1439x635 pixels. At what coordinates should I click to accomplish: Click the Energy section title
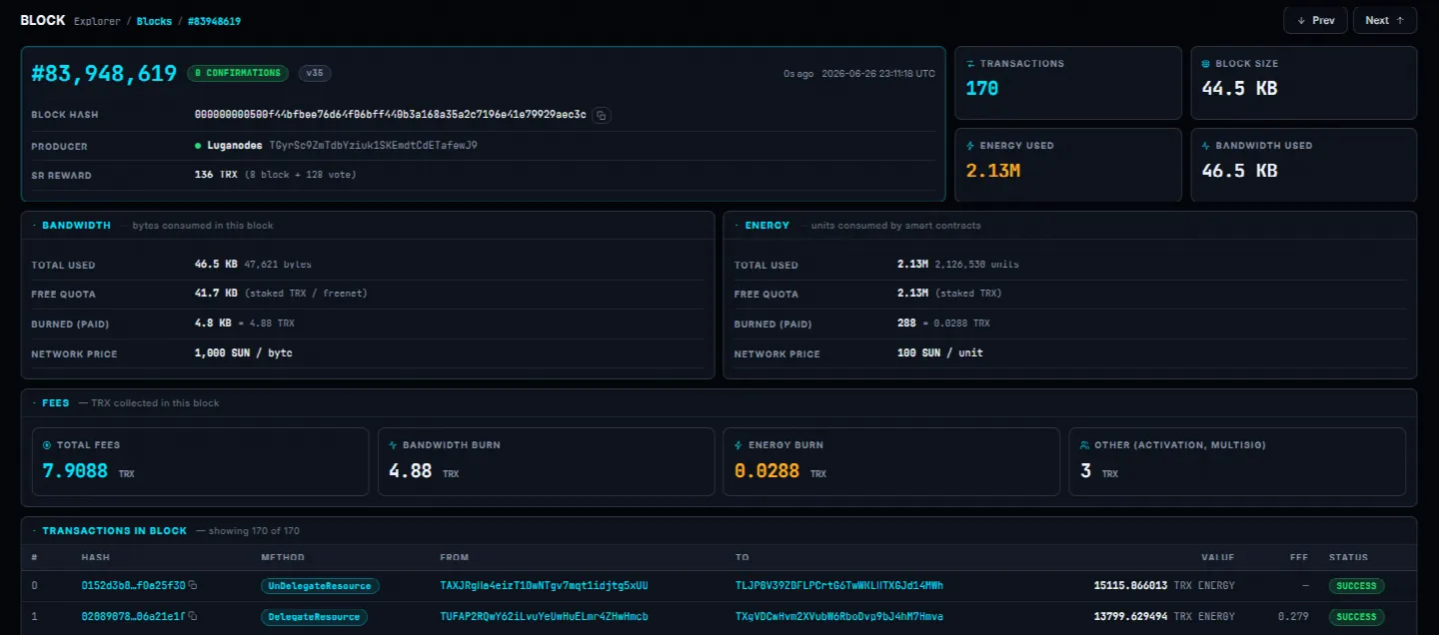click(x=767, y=226)
